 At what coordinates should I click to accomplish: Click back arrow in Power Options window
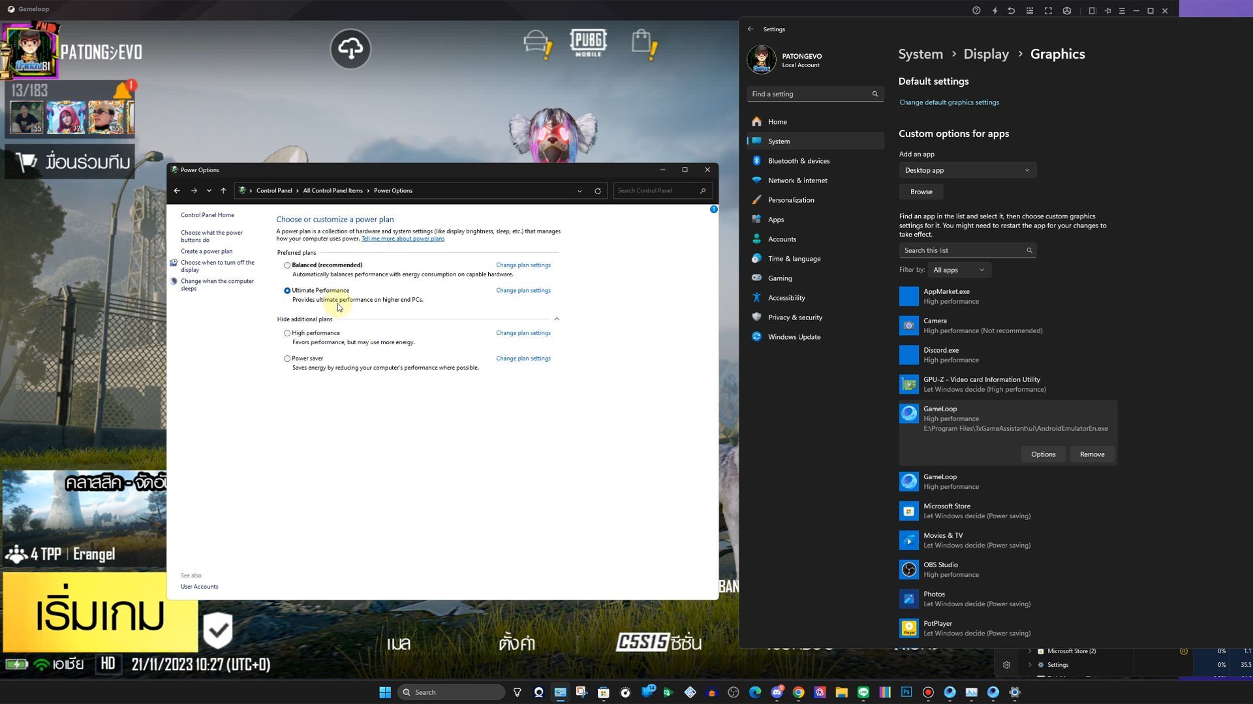[177, 190]
